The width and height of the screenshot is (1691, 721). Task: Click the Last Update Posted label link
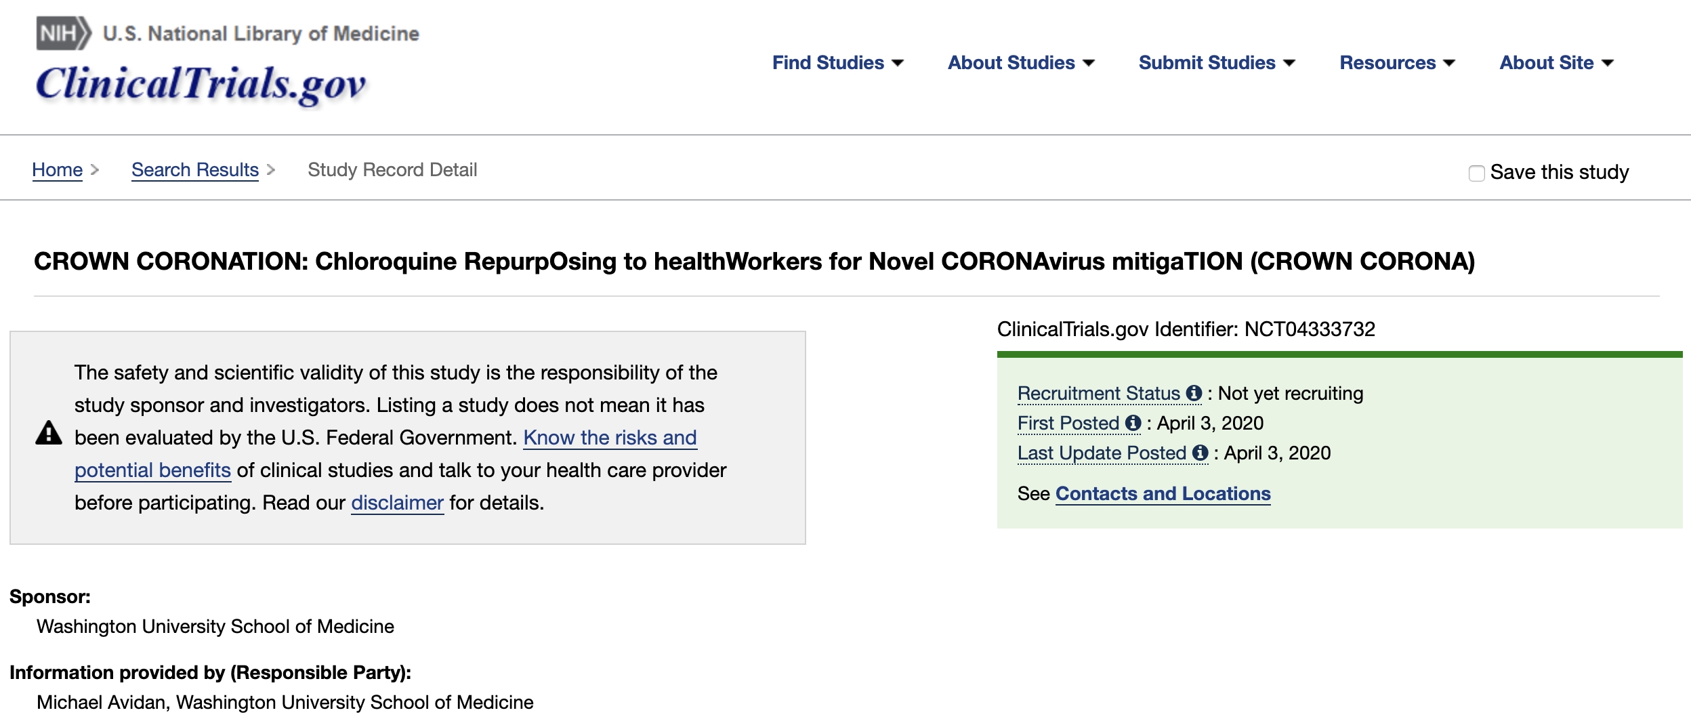click(1102, 453)
